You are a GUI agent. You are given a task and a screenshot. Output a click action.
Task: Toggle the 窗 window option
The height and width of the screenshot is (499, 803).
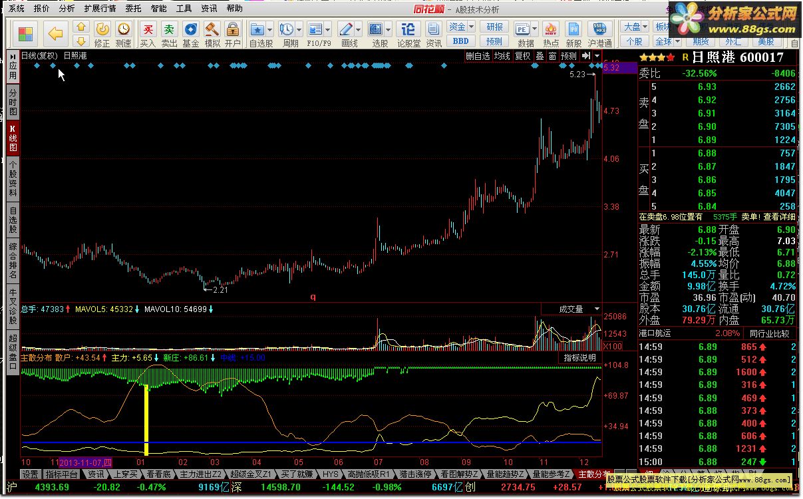click(x=552, y=56)
